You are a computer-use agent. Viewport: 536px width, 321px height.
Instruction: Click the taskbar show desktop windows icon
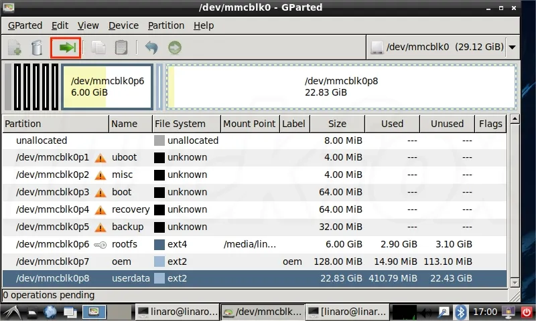click(x=70, y=312)
